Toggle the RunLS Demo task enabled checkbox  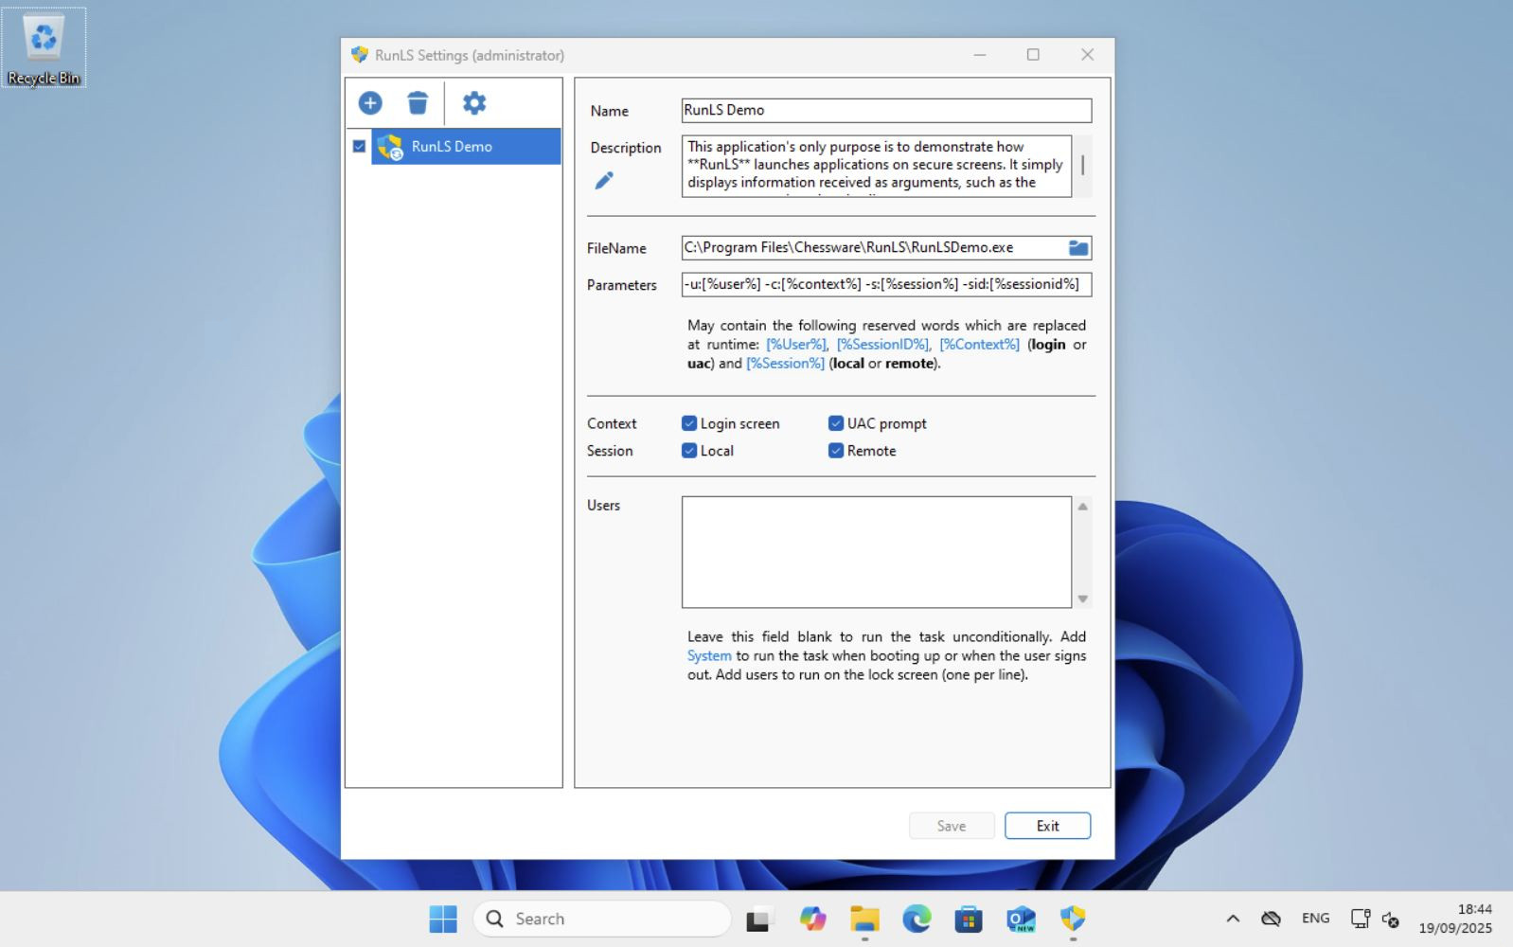pyautogui.click(x=359, y=147)
